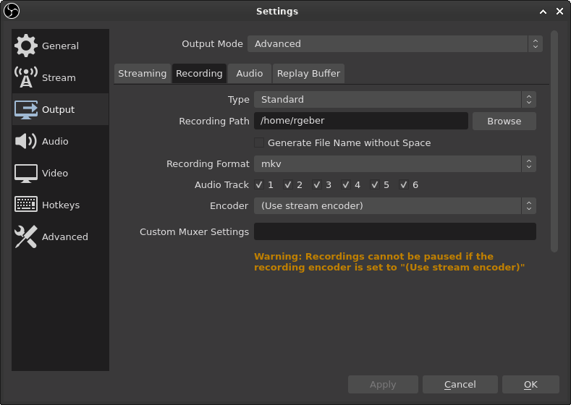The width and height of the screenshot is (571, 405).
Task: Open Hotkeys keyboard icon
Action: tap(26, 205)
